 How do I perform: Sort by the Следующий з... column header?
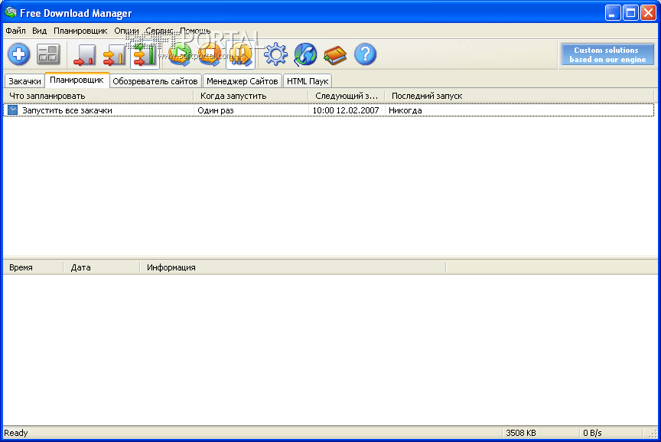347,96
